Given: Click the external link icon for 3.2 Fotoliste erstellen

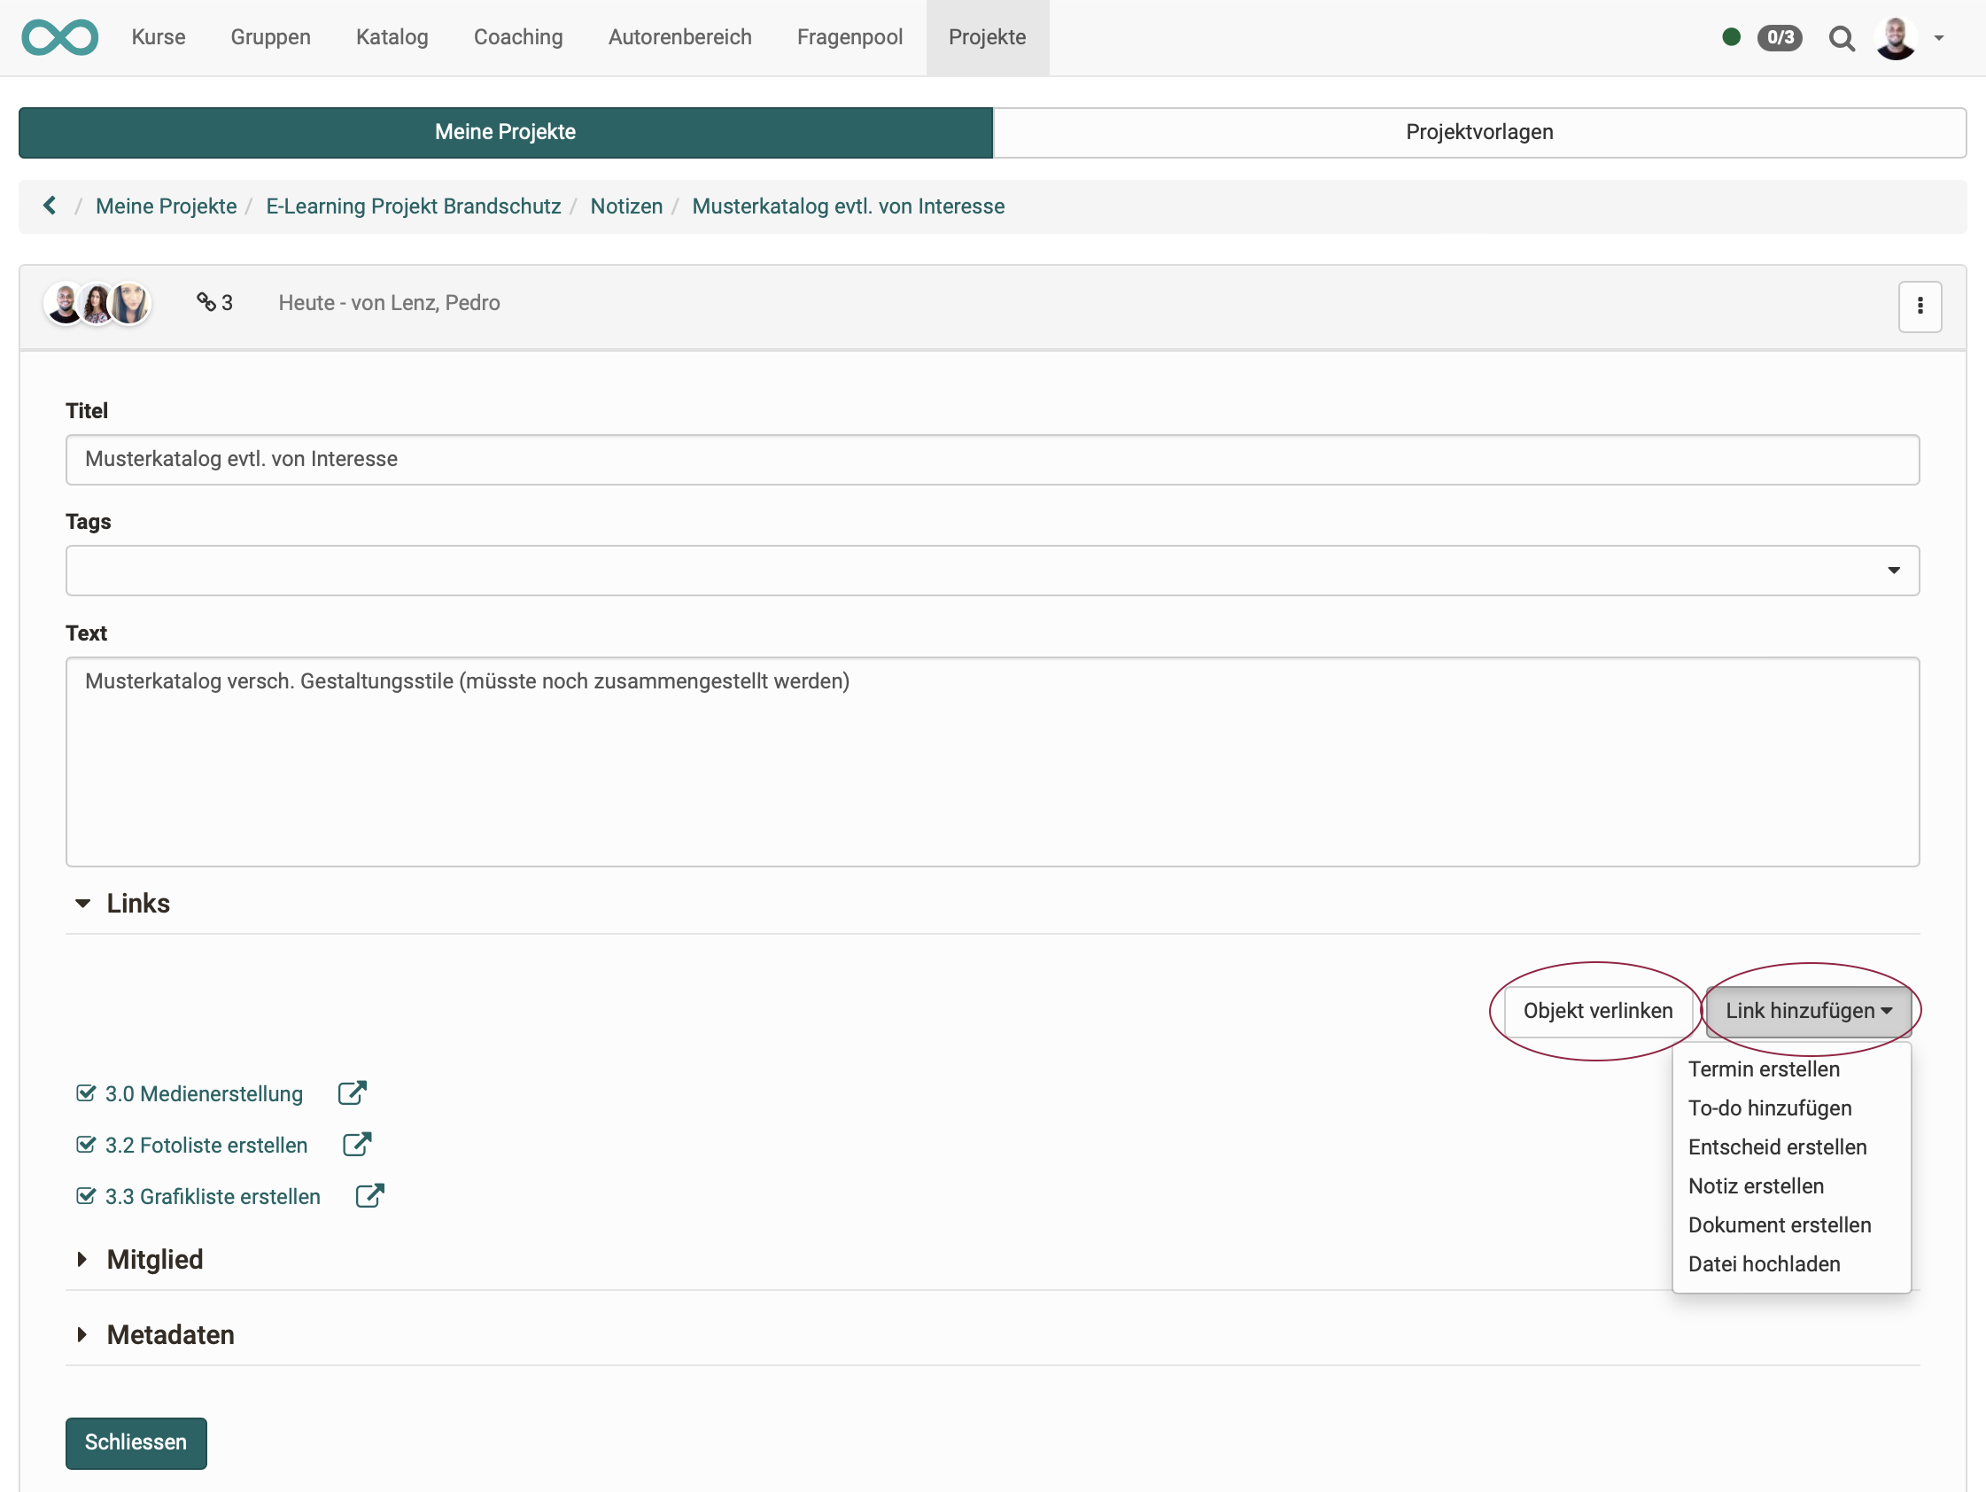Looking at the screenshot, I should pos(357,1146).
